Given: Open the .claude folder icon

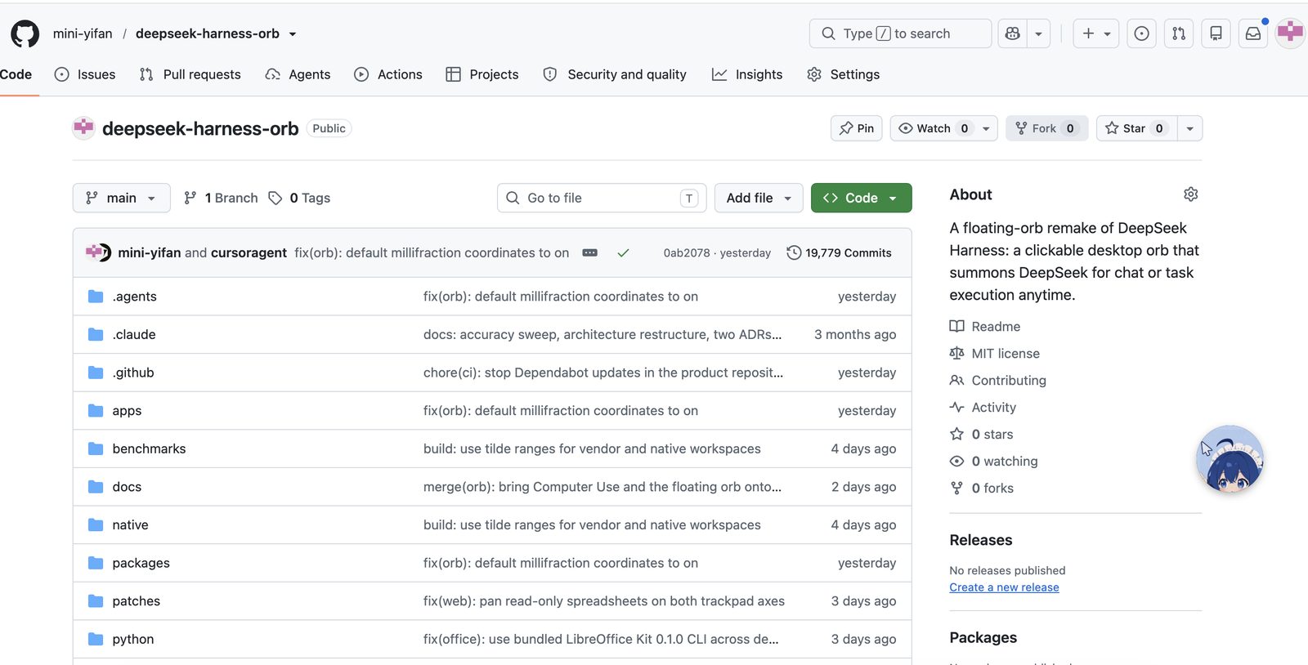Looking at the screenshot, I should coord(96,335).
